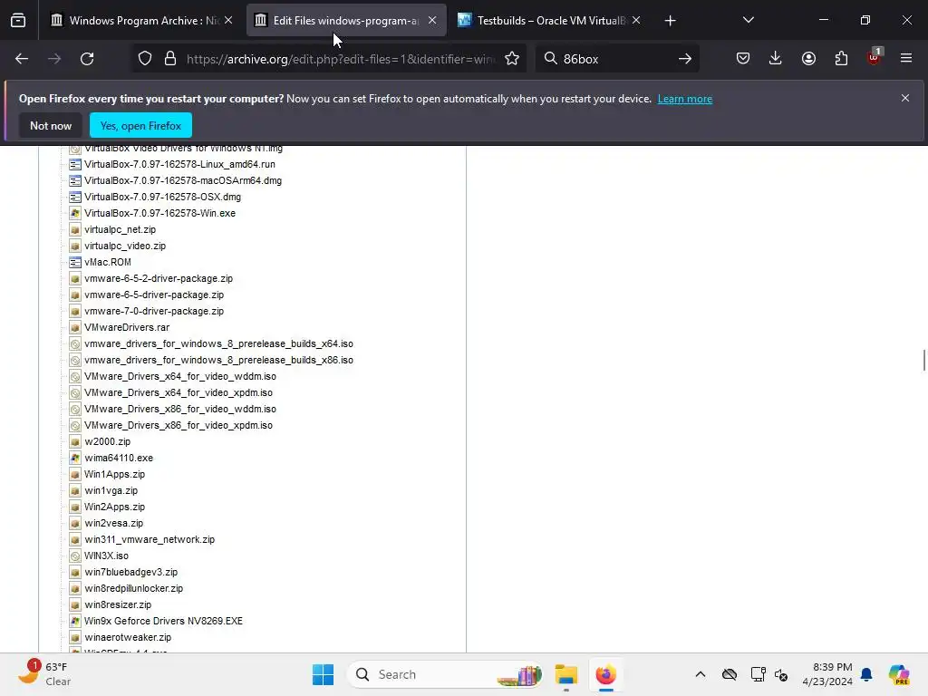Open a new tab with the plus button
This screenshot has width=928, height=696.
click(670, 21)
